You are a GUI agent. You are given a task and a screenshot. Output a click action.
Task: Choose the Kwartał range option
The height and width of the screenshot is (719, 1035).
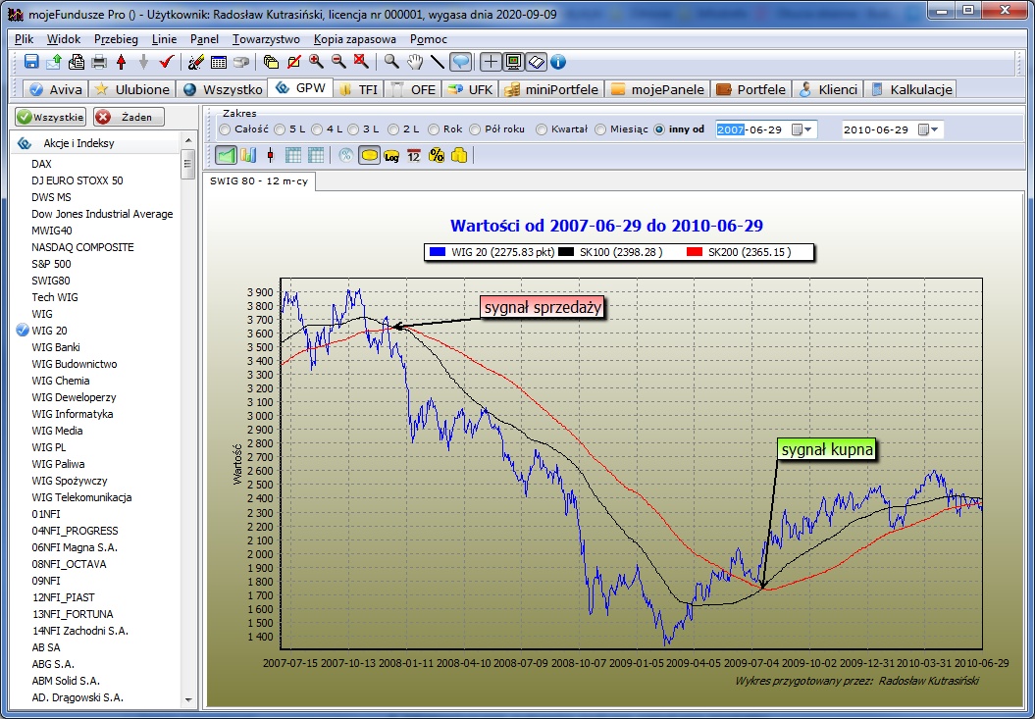[543, 129]
